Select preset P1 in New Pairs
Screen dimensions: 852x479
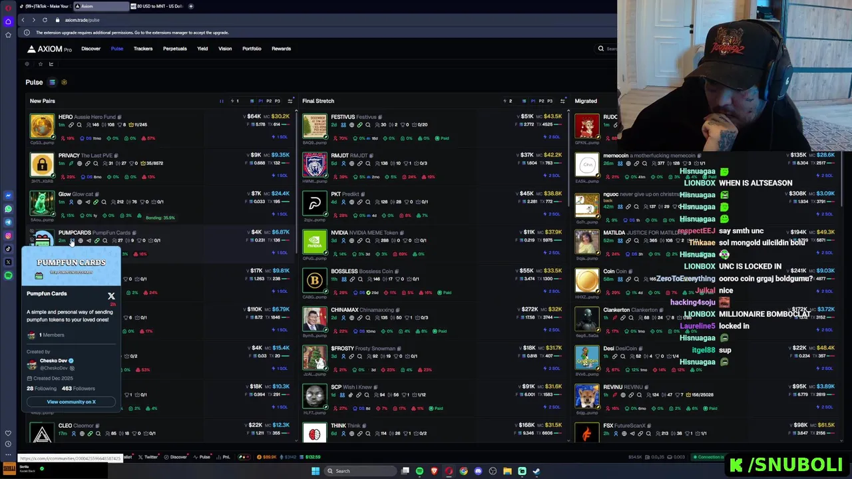point(260,101)
